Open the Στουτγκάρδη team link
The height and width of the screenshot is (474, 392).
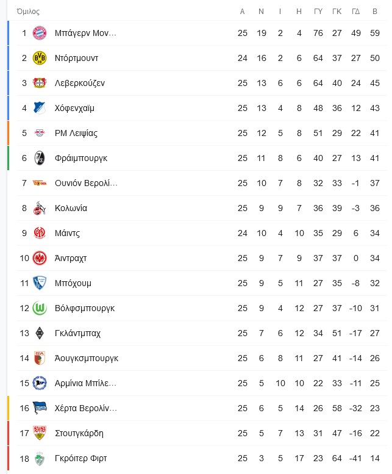coord(79,433)
